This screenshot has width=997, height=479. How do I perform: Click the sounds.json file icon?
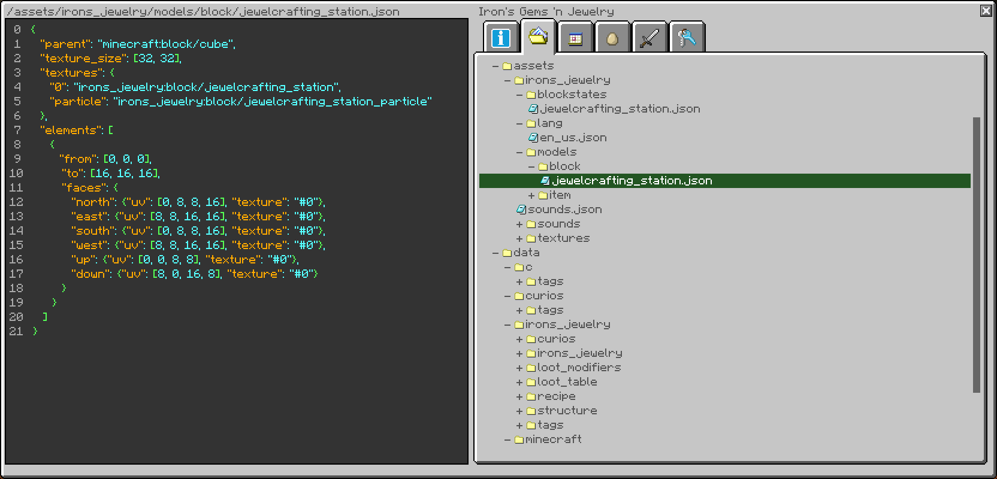pyautogui.click(x=521, y=210)
